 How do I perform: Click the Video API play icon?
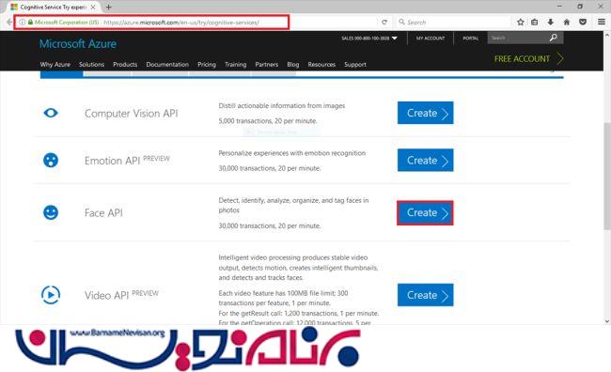coord(51,295)
